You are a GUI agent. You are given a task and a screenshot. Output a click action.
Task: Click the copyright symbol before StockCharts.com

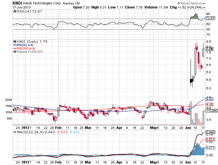coord(178,3)
